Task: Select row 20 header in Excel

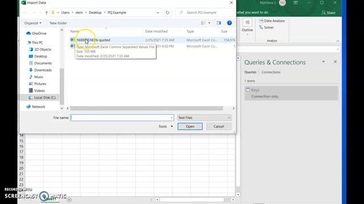Action: 22,168
